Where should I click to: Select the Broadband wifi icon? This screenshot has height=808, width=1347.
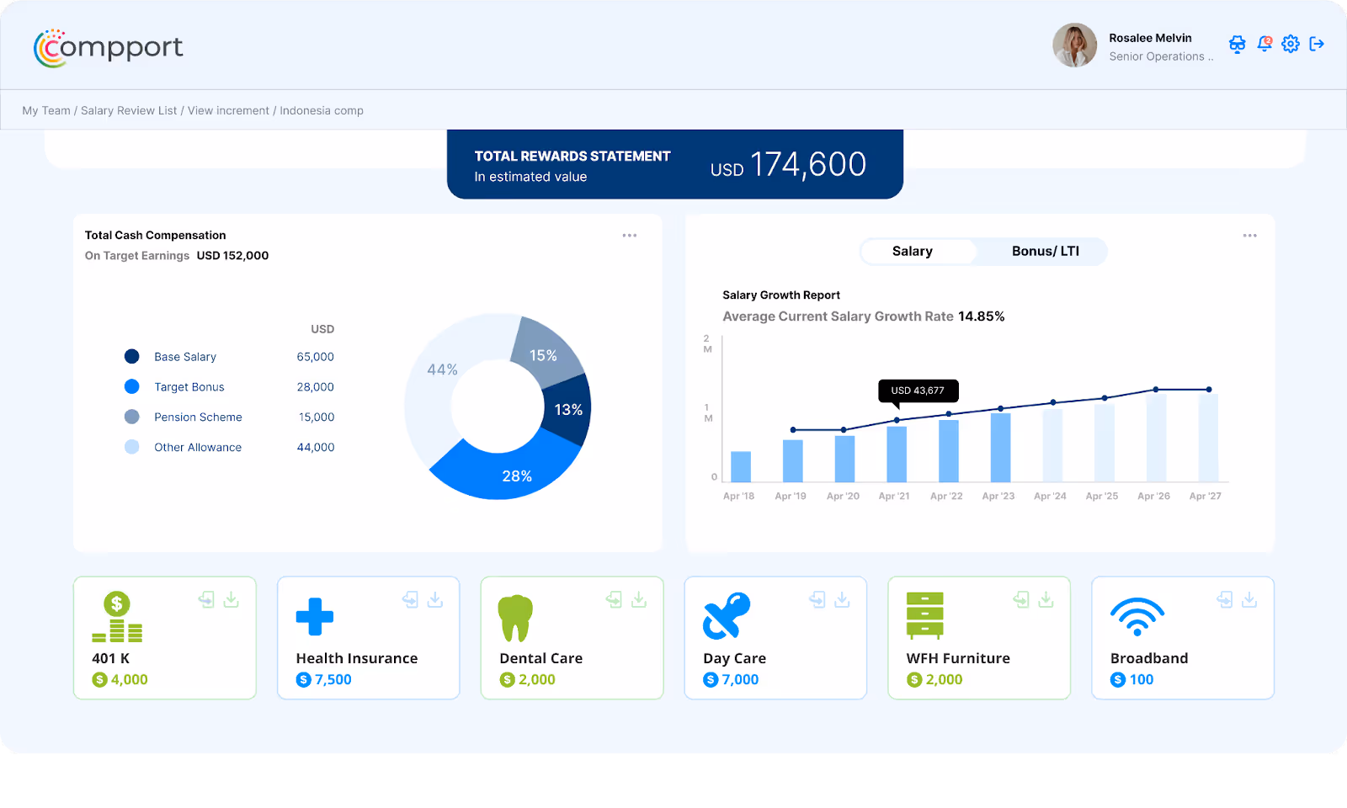(1139, 617)
